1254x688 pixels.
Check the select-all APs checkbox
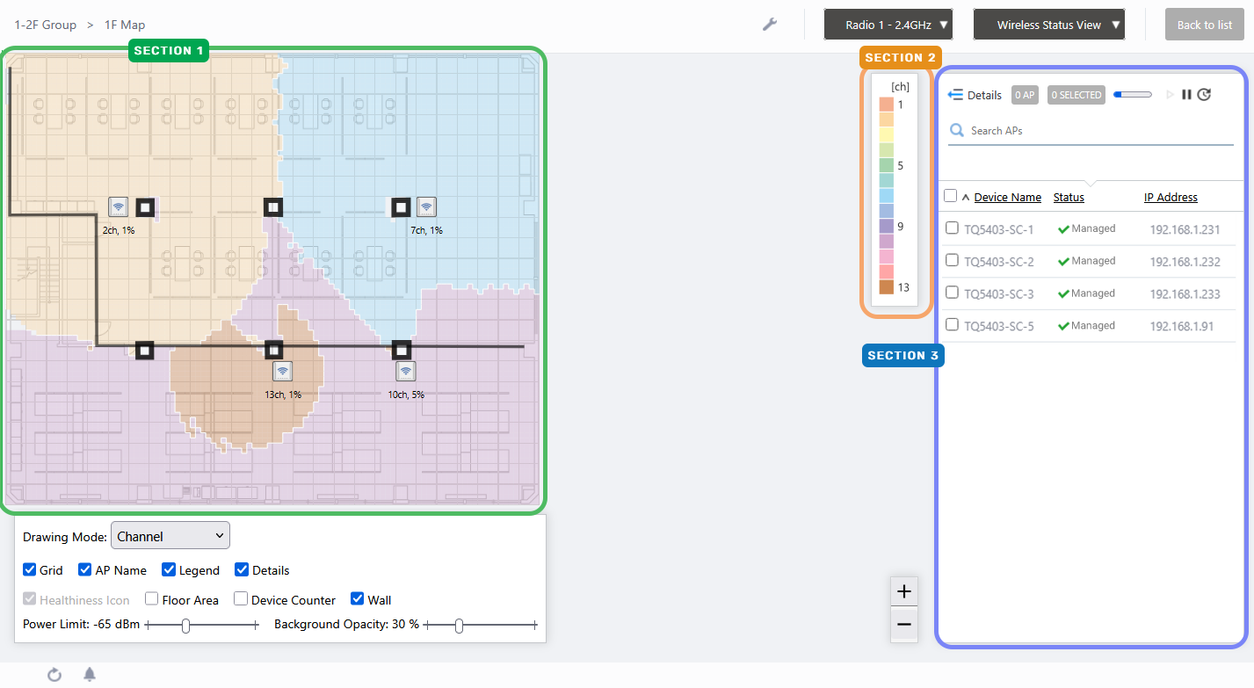point(950,196)
